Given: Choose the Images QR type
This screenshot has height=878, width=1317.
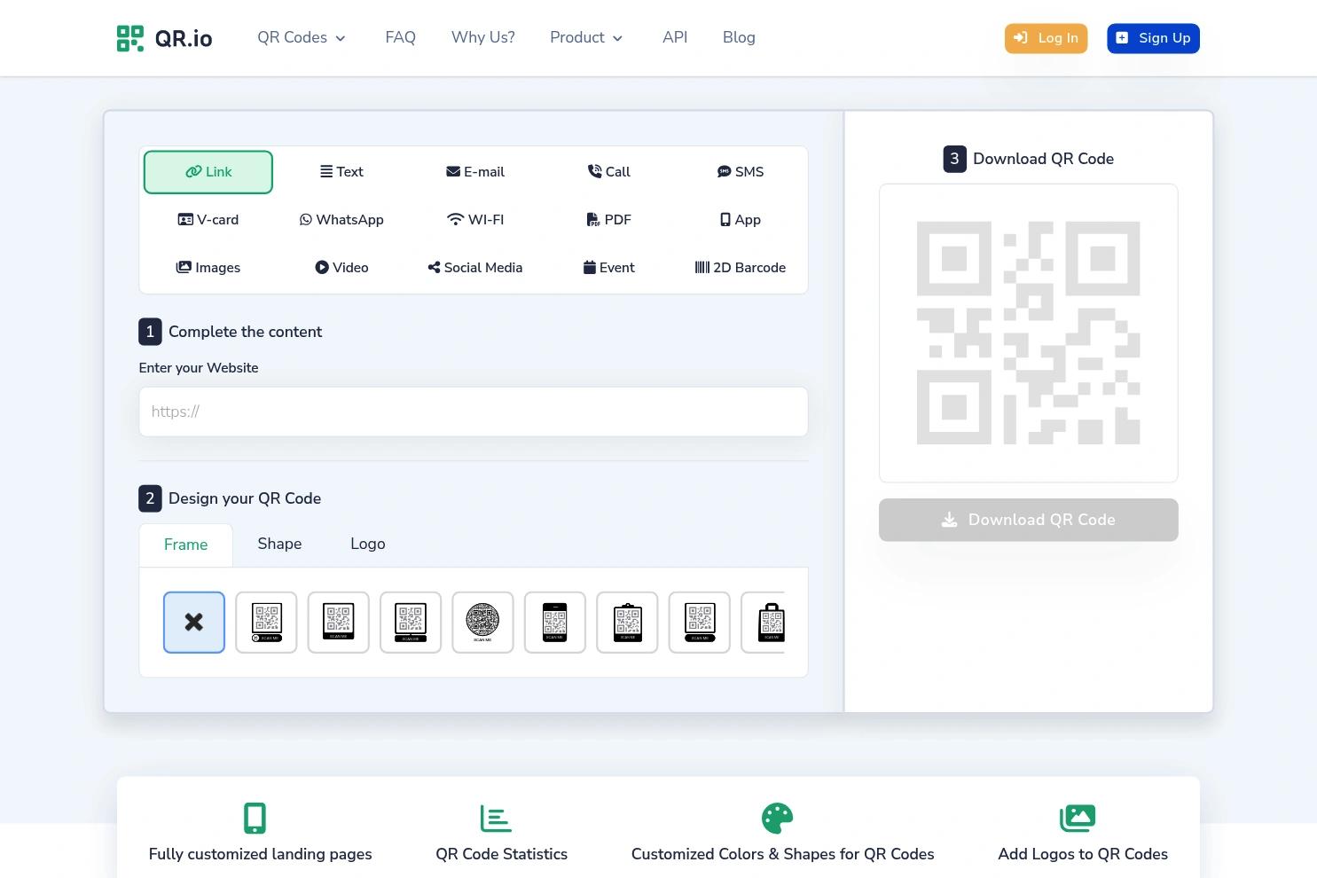Looking at the screenshot, I should 208,268.
